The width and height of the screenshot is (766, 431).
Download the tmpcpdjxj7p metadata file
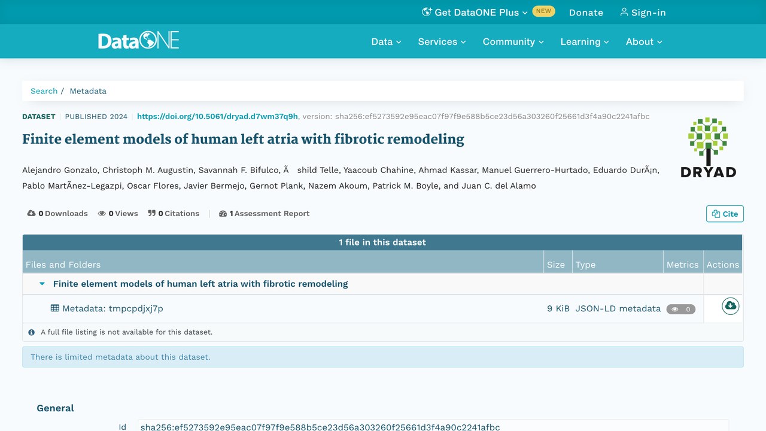click(x=730, y=306)
